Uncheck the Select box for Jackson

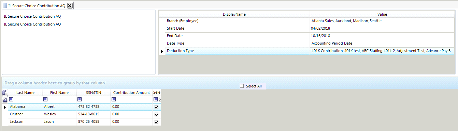pyautogui.click(x=157, y=122)
